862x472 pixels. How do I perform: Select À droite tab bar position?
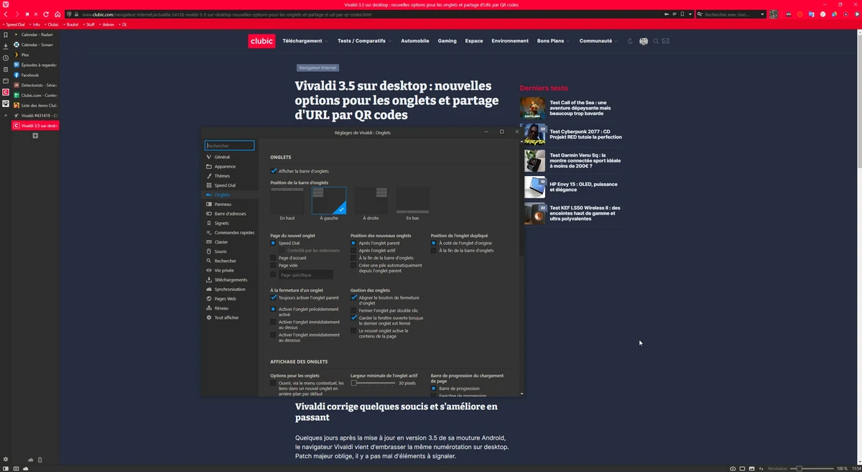[x=371, y=204]
